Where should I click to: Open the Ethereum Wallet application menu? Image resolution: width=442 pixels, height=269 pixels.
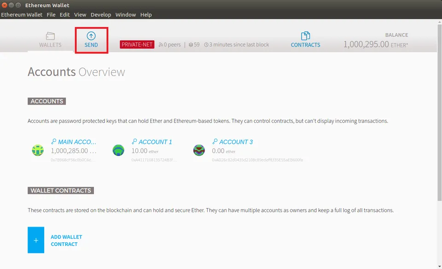[x=22, y=15]
